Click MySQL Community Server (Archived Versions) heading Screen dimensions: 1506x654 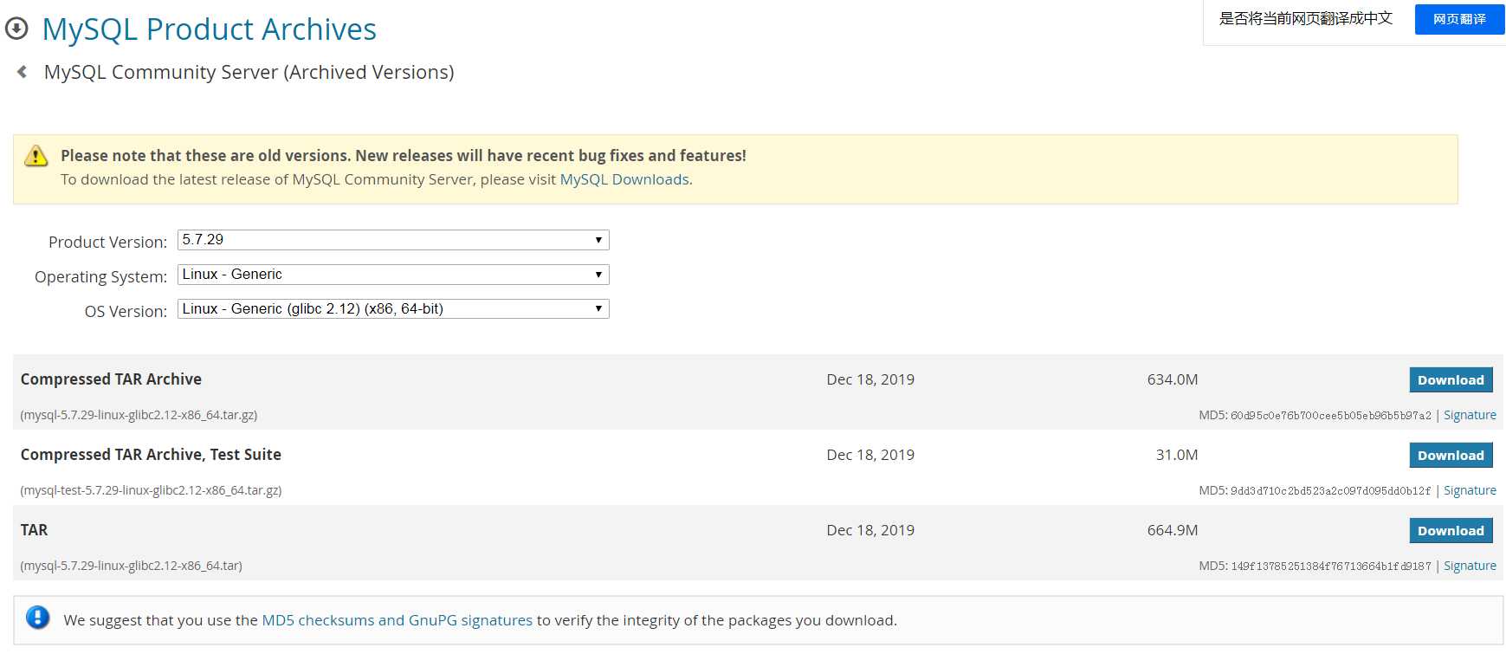pyautogui.click(x=249, y=72)
